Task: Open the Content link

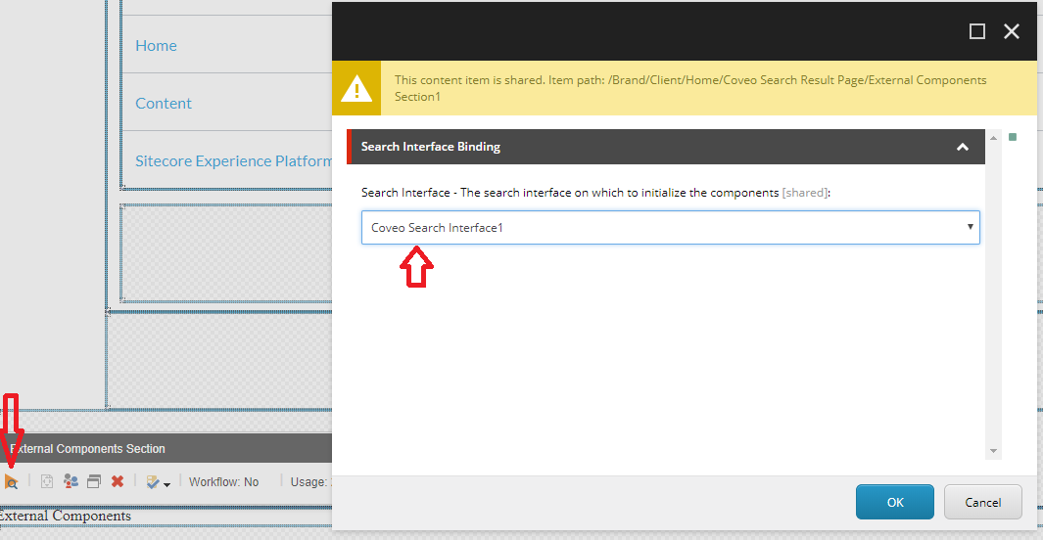Action: pos(164,104)
